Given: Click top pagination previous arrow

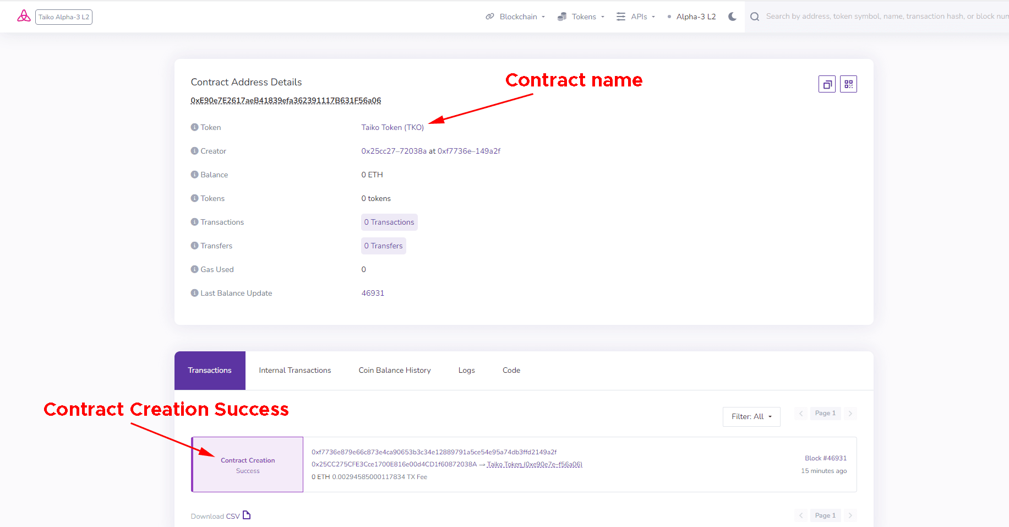Looking at the screenshot, I should pyautogui.click(x=801, y=414).
